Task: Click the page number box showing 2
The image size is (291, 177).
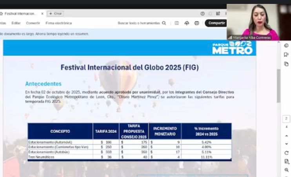Action: (286, 119)
